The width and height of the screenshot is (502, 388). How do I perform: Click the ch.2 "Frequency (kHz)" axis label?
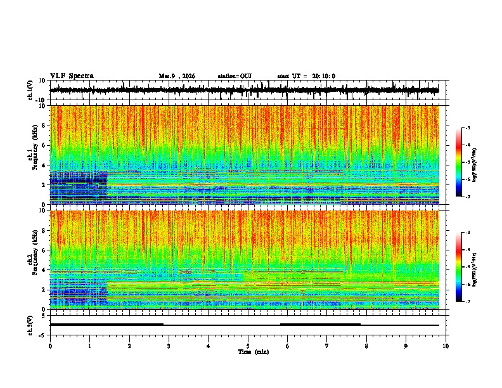tap(34, 252)
